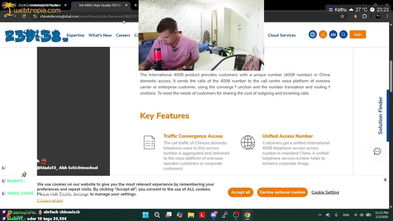Reload the page in Chrome

pos(24,16)
